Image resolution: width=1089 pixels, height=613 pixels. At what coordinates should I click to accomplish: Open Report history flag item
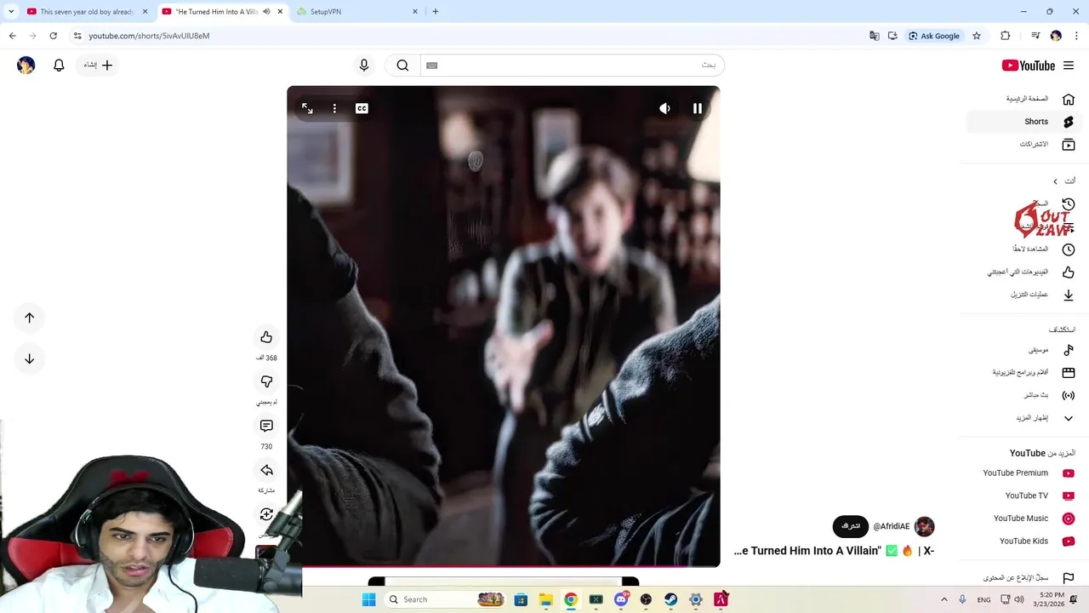1024,578
